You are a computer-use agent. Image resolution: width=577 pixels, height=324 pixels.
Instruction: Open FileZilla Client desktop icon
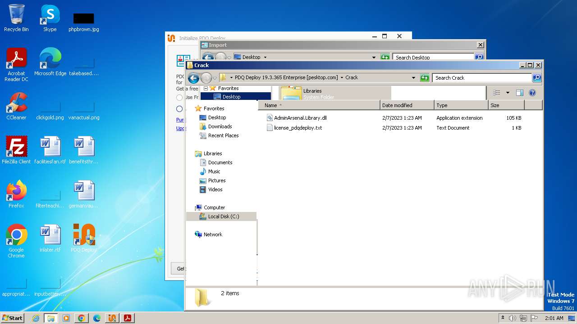[x=16, y=150]
